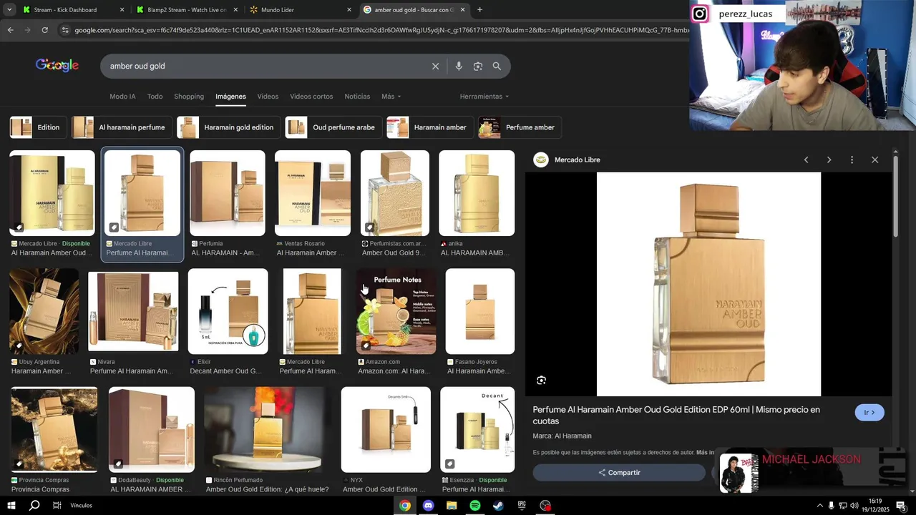Show previous image in the preview panel
The image size is (916, 515).
tap(806, 160)
